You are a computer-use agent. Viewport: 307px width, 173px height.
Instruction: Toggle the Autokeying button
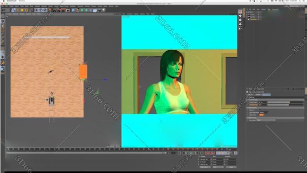(x=210, y=153)
